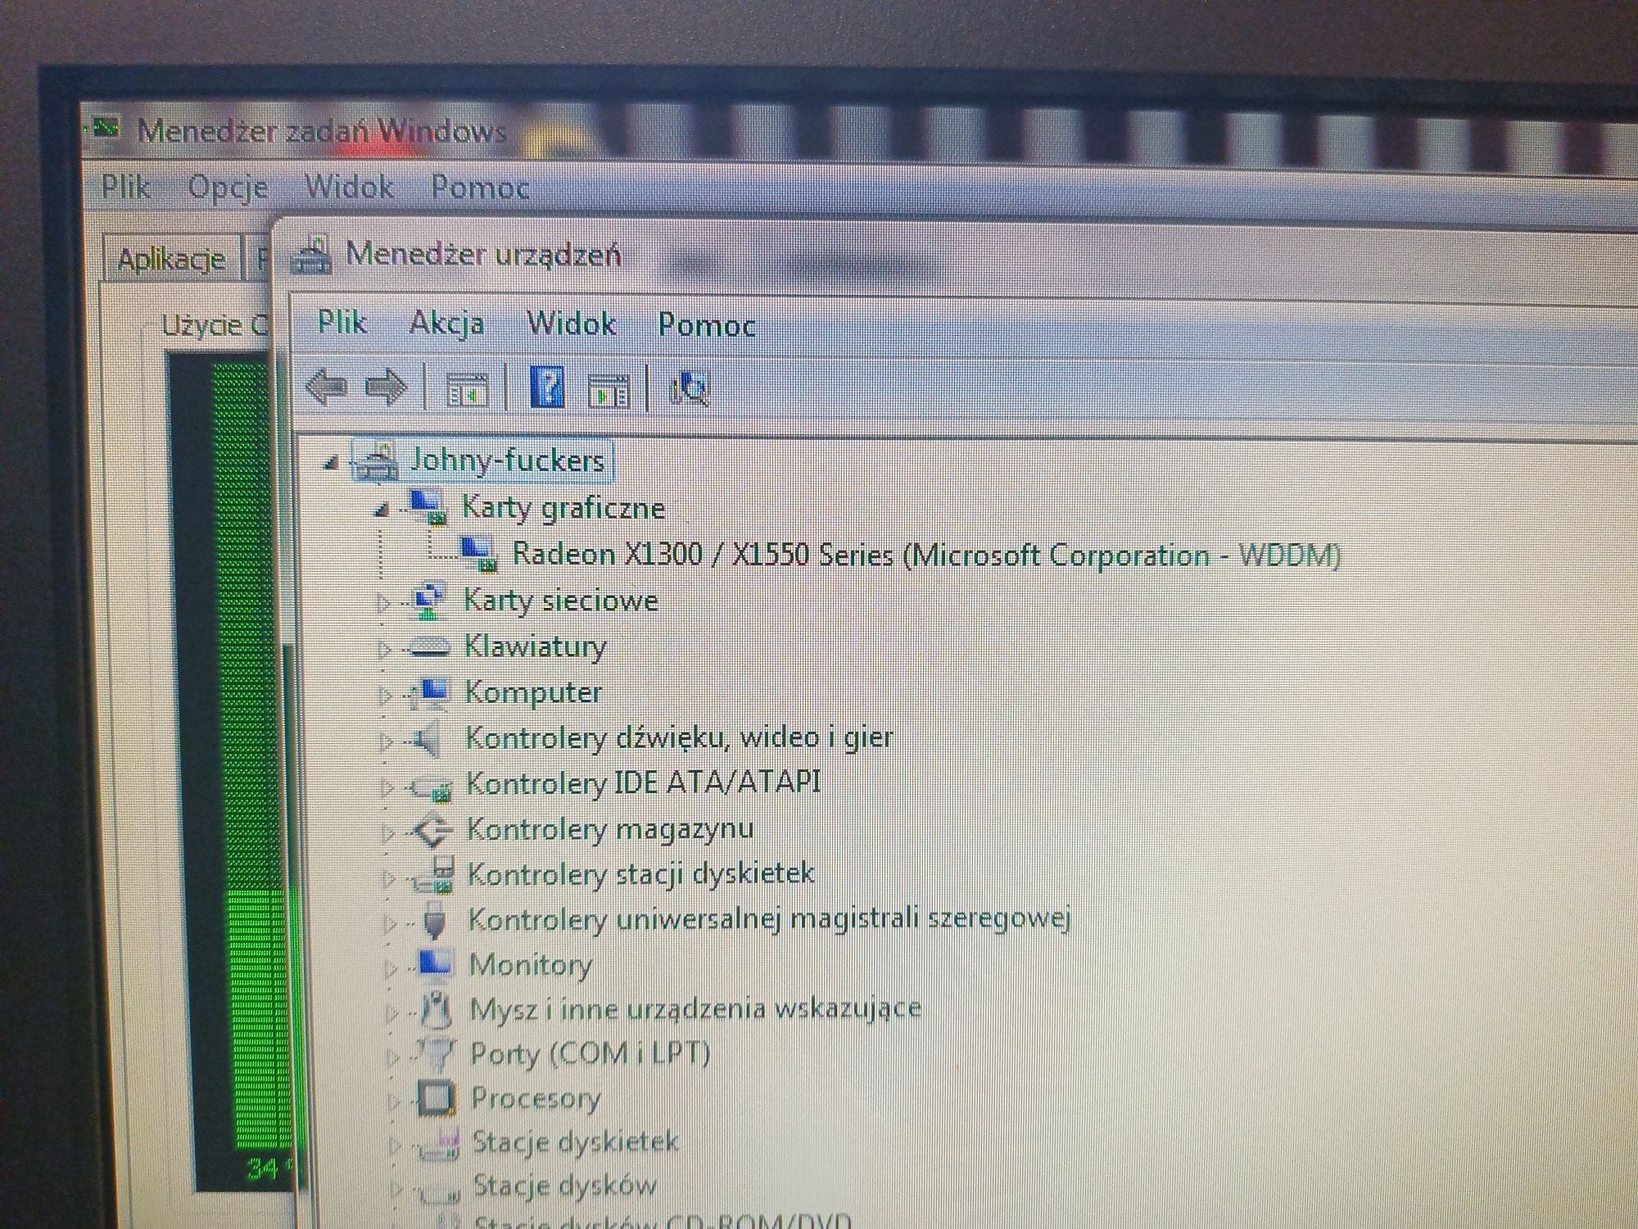
Task: Open Plik menu in Device Manager
Action: [342, 322]
